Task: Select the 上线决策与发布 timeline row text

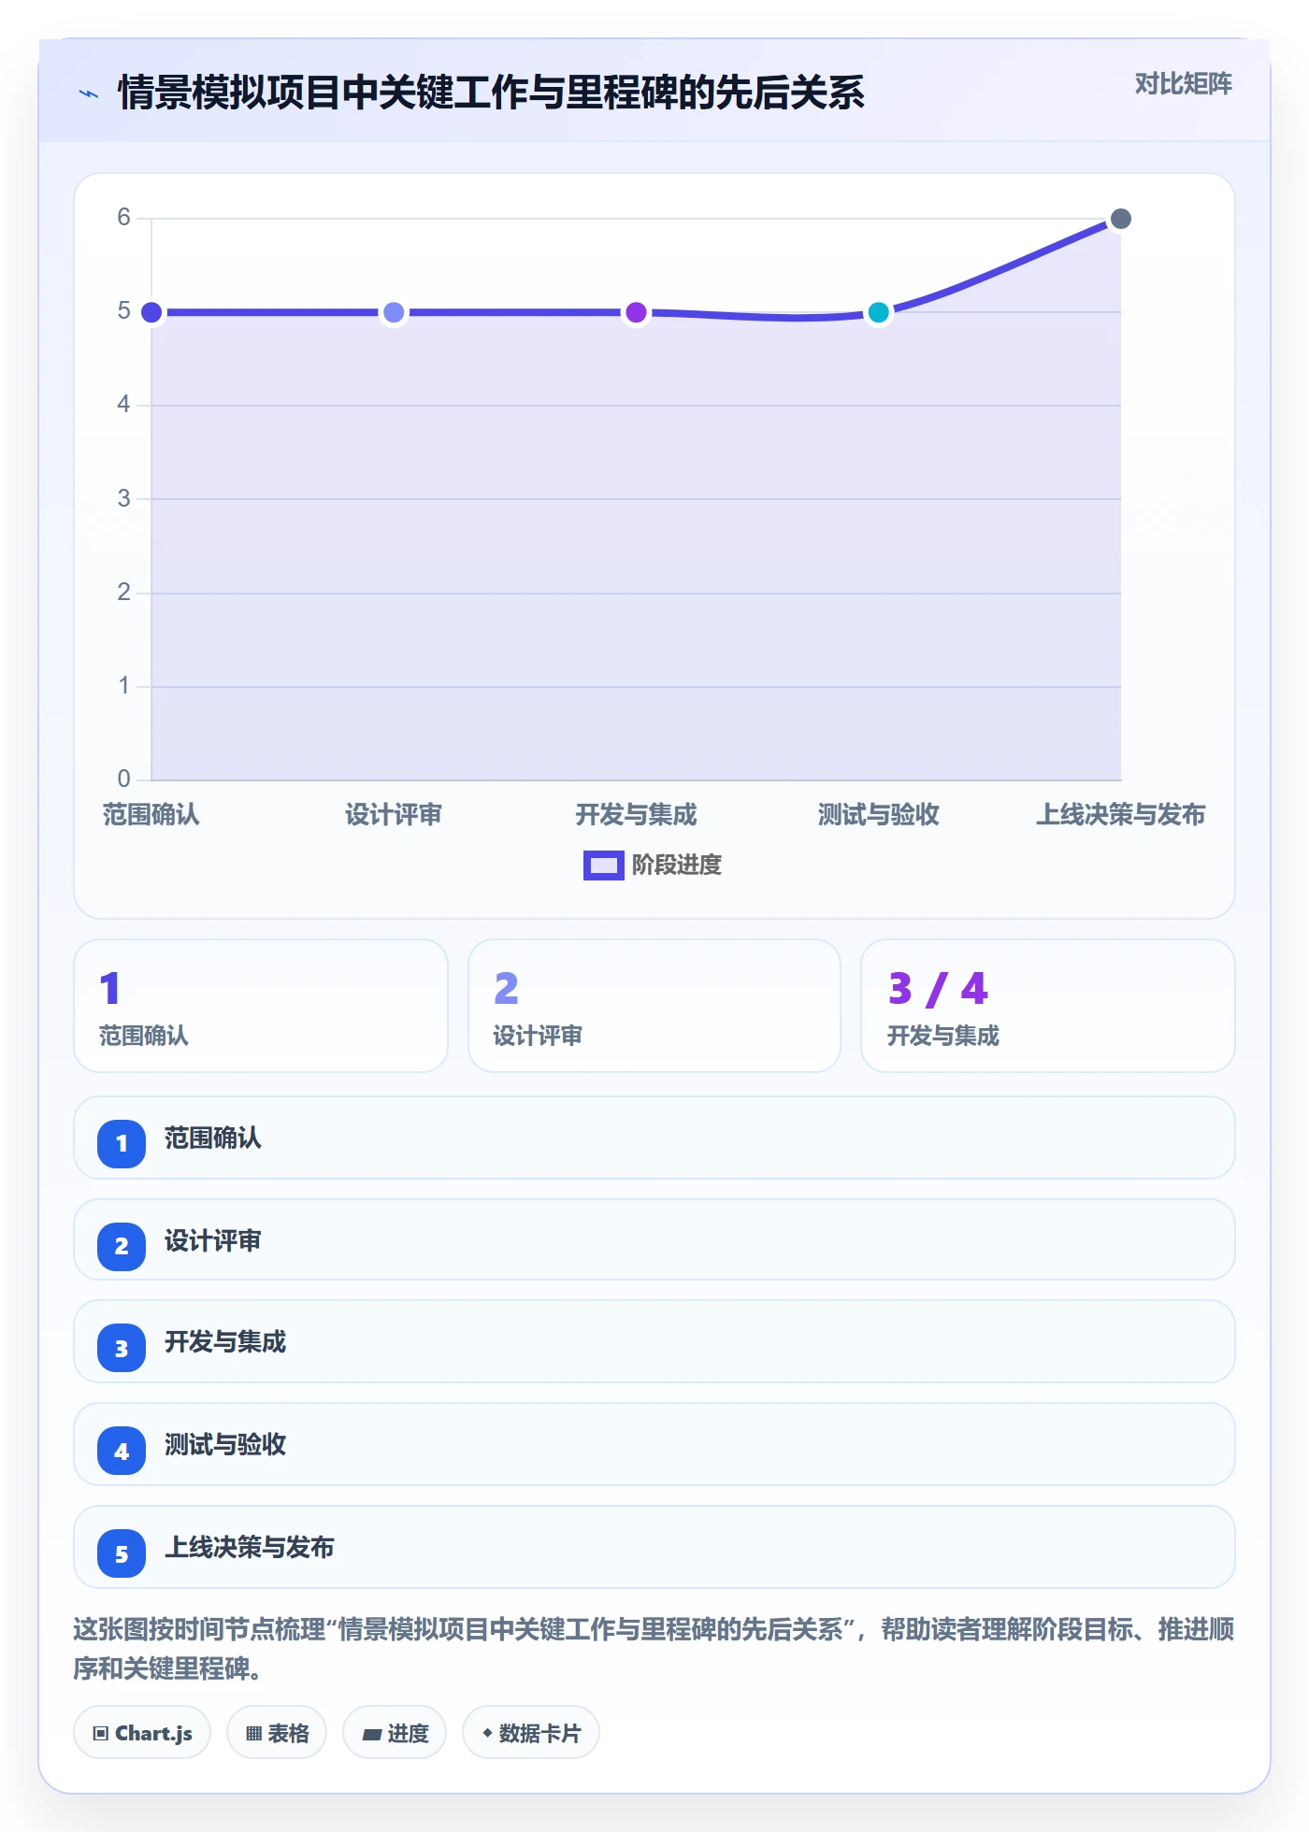Action: click(x=250, y=1548)
